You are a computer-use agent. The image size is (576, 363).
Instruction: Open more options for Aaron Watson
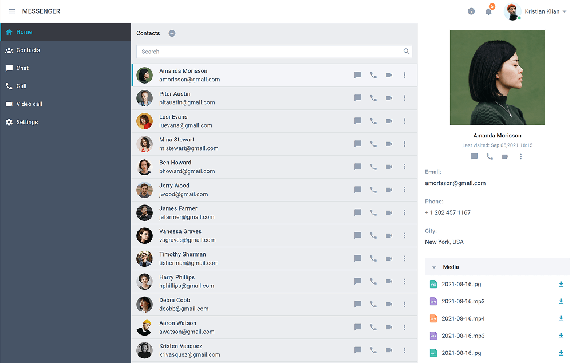tap(404, 327)
